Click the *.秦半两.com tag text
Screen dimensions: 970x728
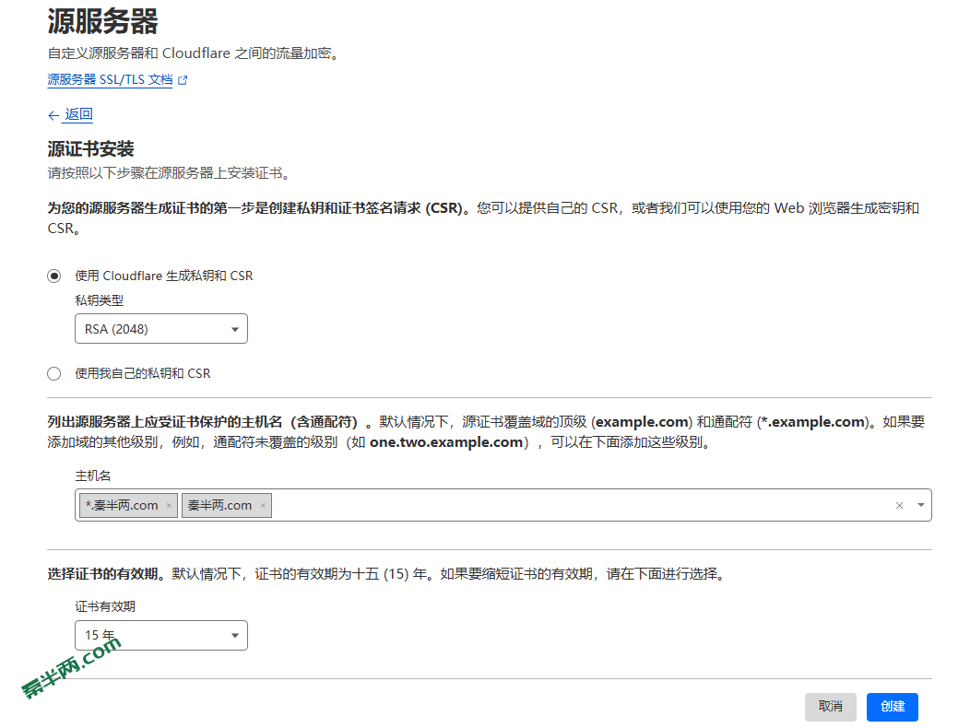122,505
